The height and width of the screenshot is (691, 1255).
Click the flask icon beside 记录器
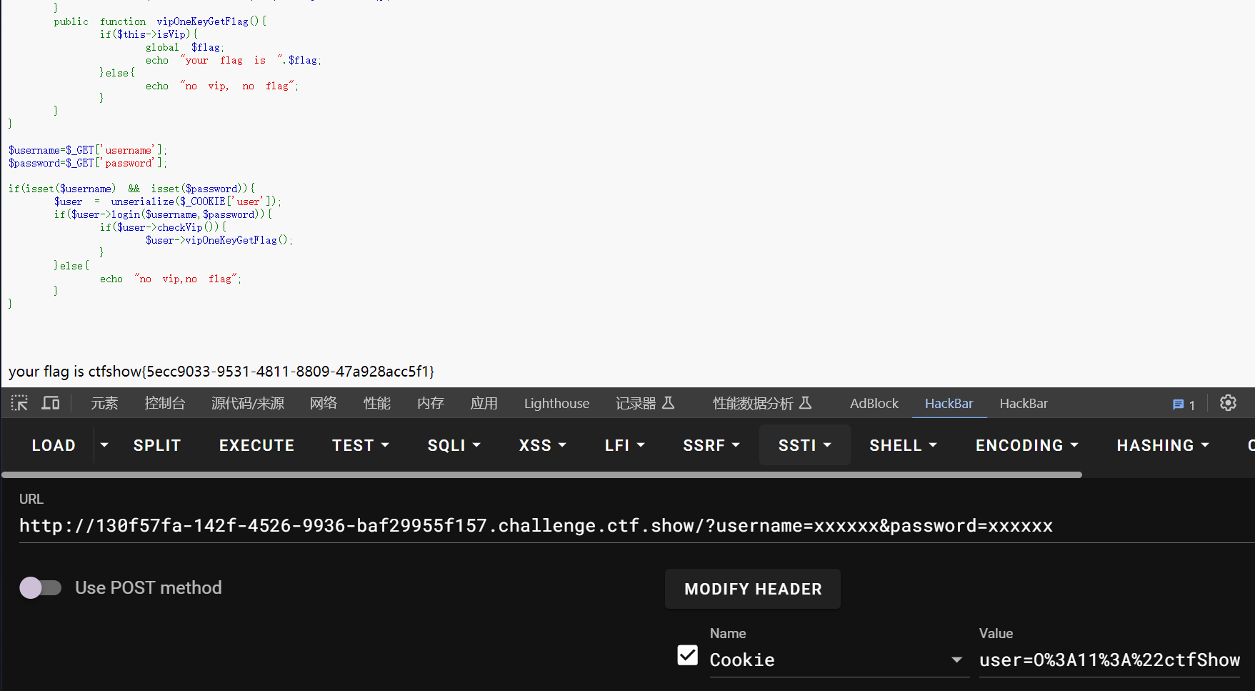[669, 403]
